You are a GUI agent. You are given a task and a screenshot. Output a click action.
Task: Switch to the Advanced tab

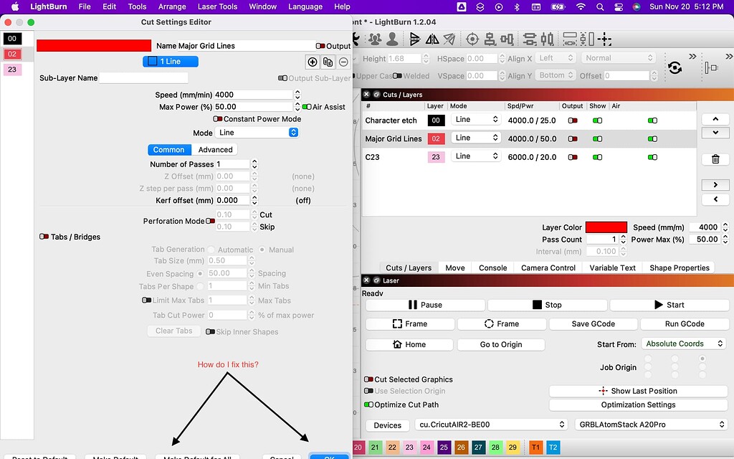[215, 149]
